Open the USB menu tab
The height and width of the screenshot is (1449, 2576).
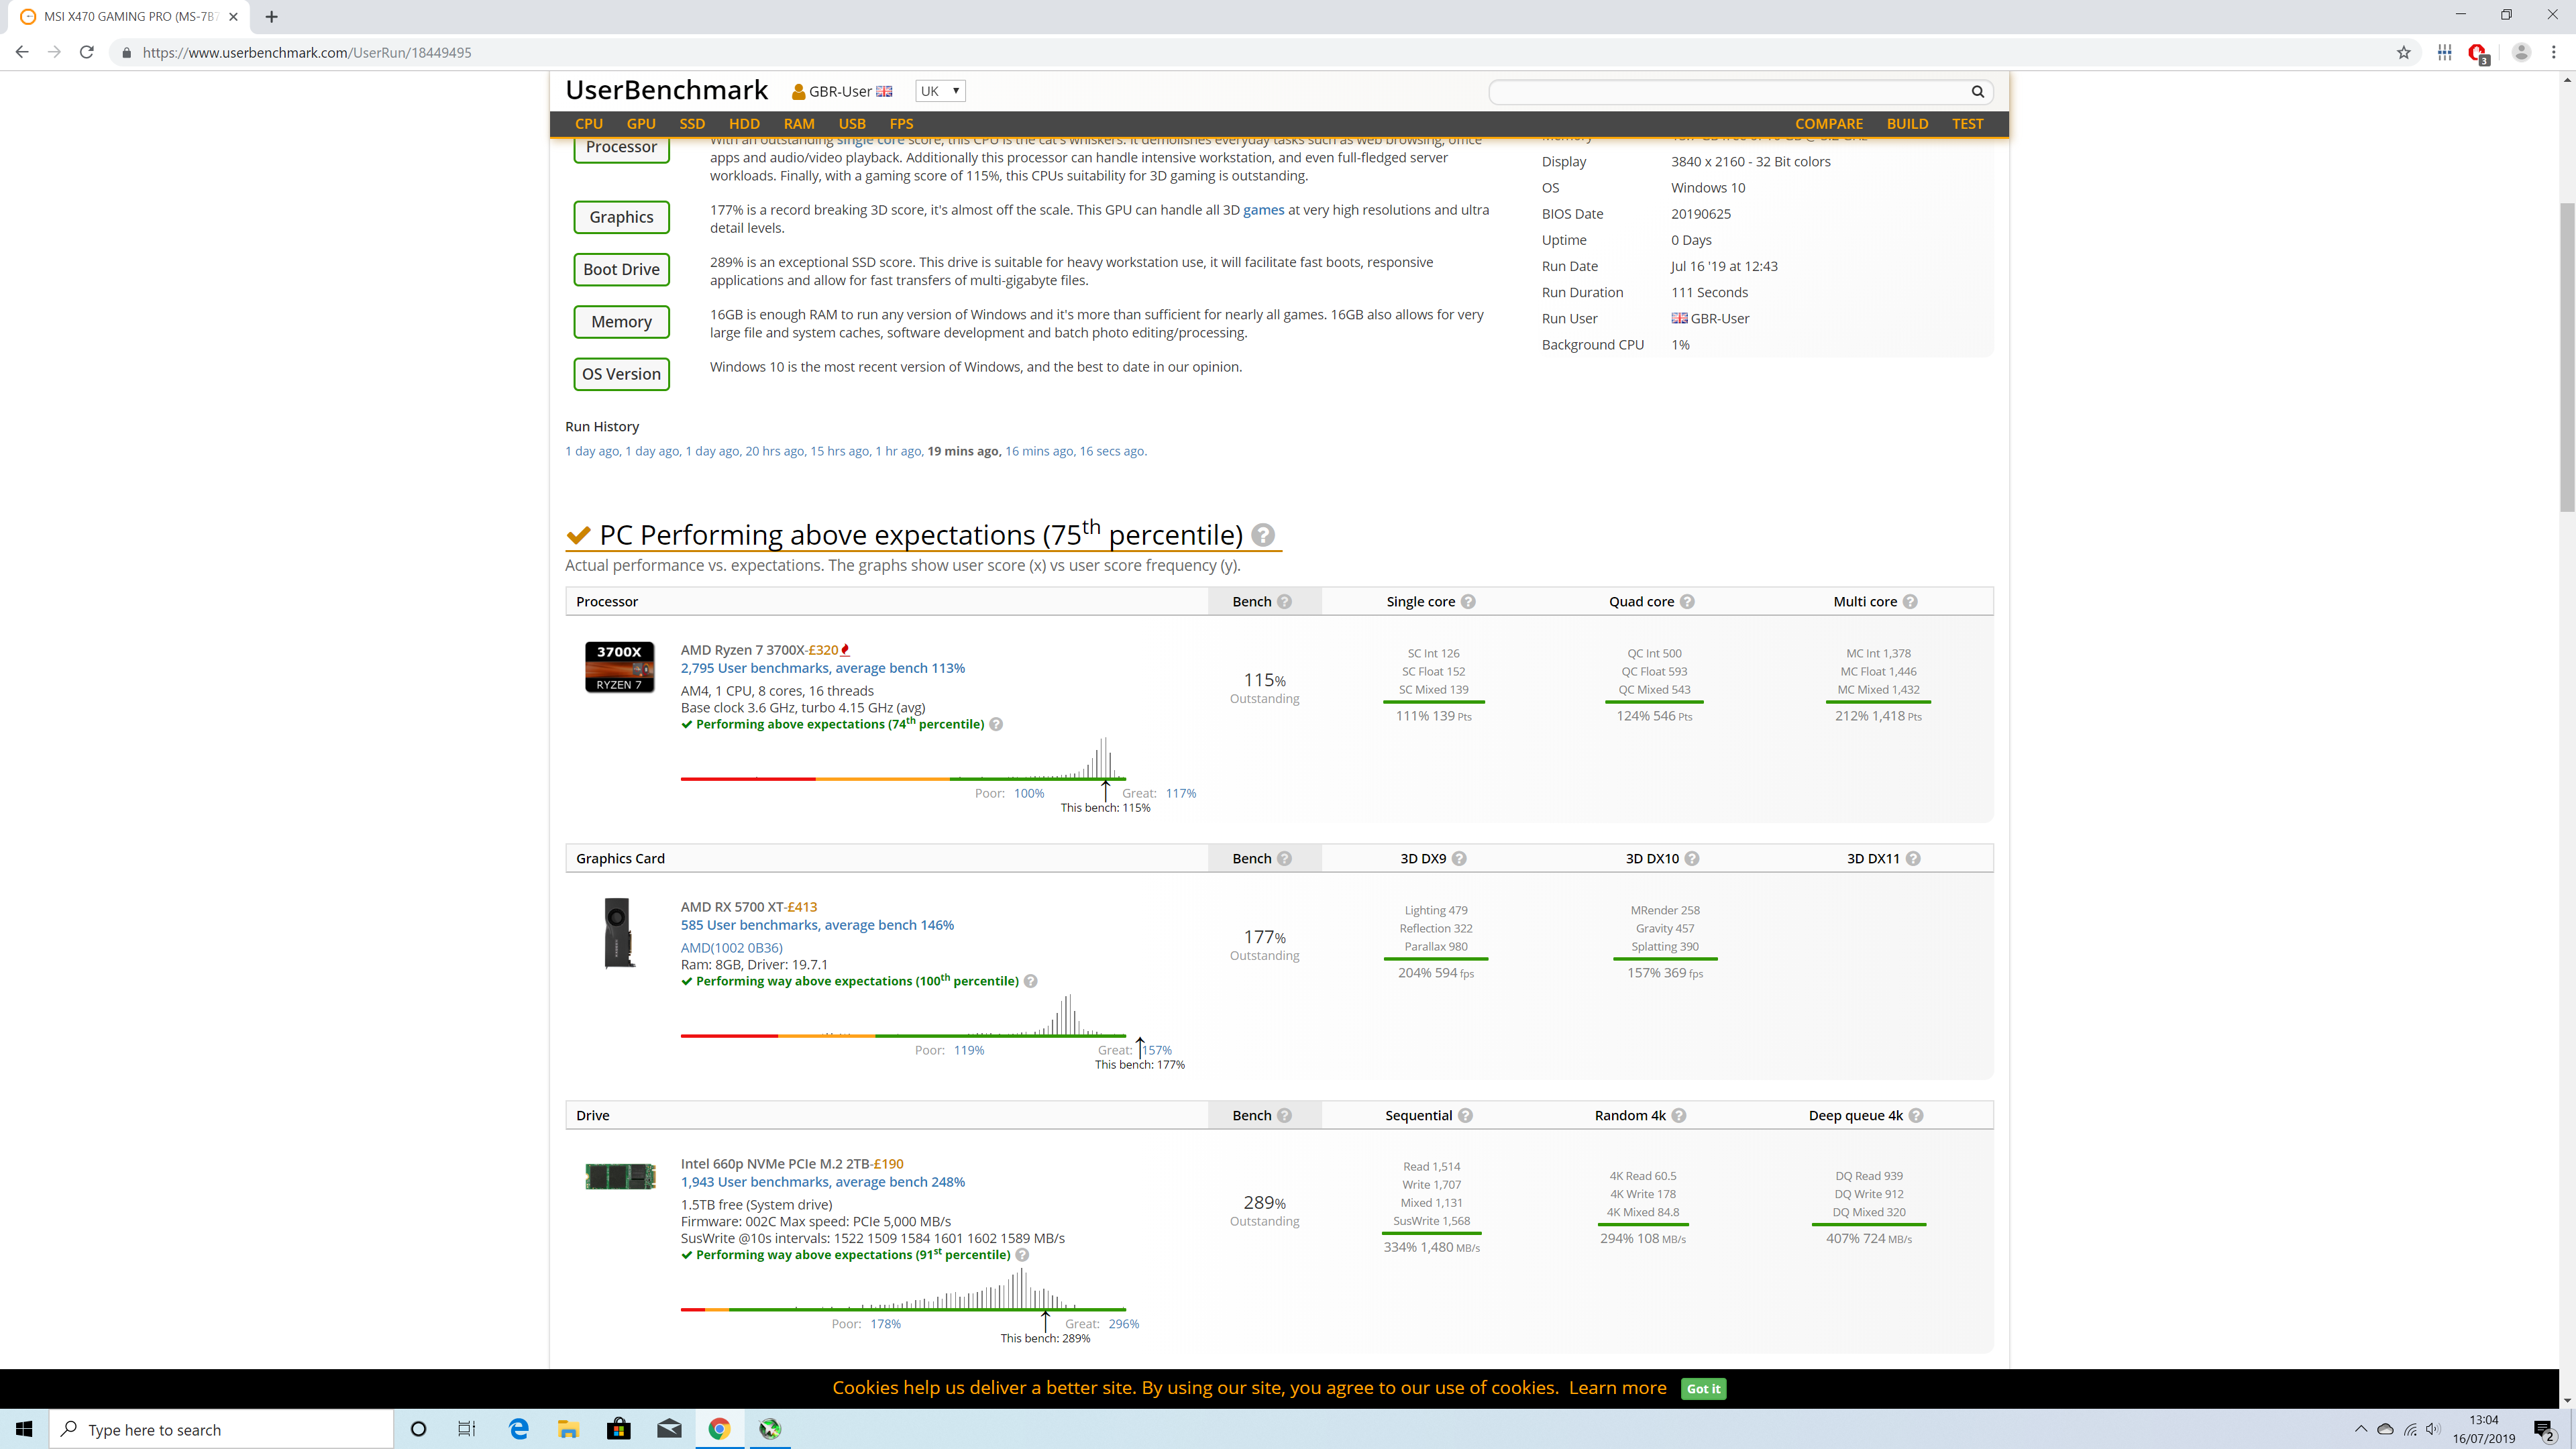(852, 124)
